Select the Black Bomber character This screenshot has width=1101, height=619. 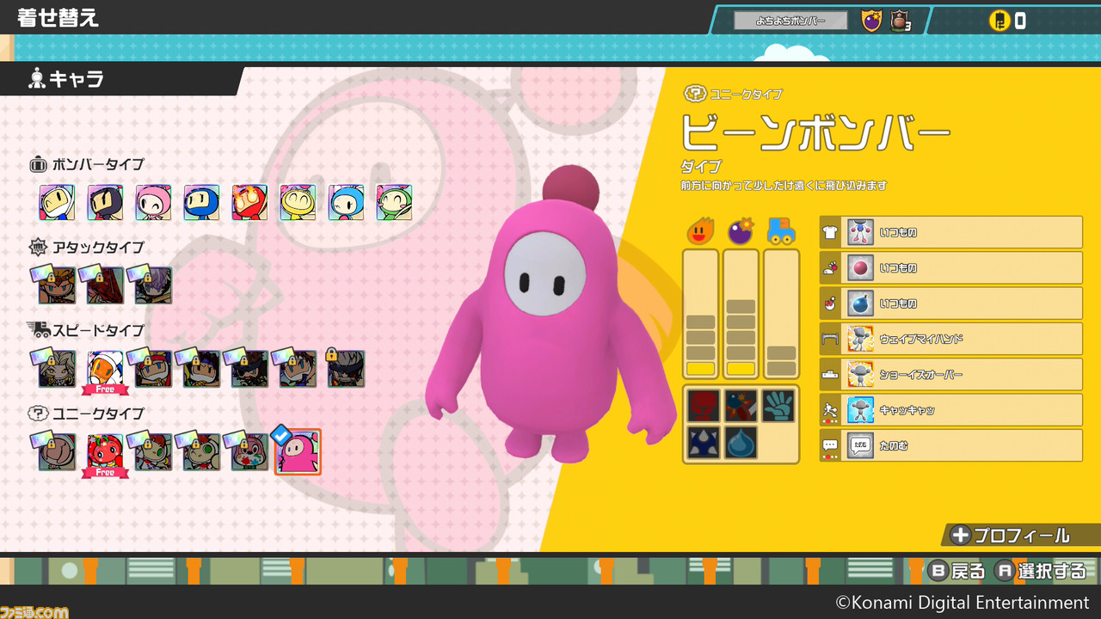pos(105,203)
